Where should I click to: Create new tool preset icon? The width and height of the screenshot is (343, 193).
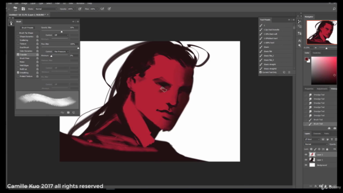point(284,72)
